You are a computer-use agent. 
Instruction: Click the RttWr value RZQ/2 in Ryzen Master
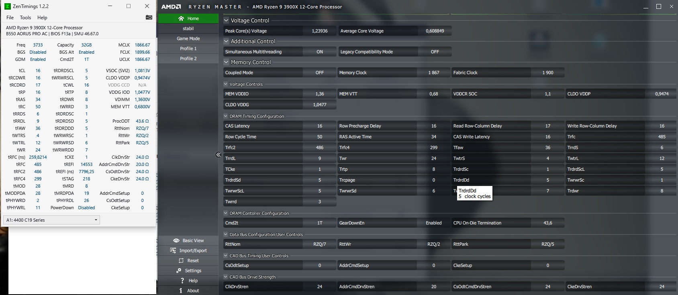(434, 244)
